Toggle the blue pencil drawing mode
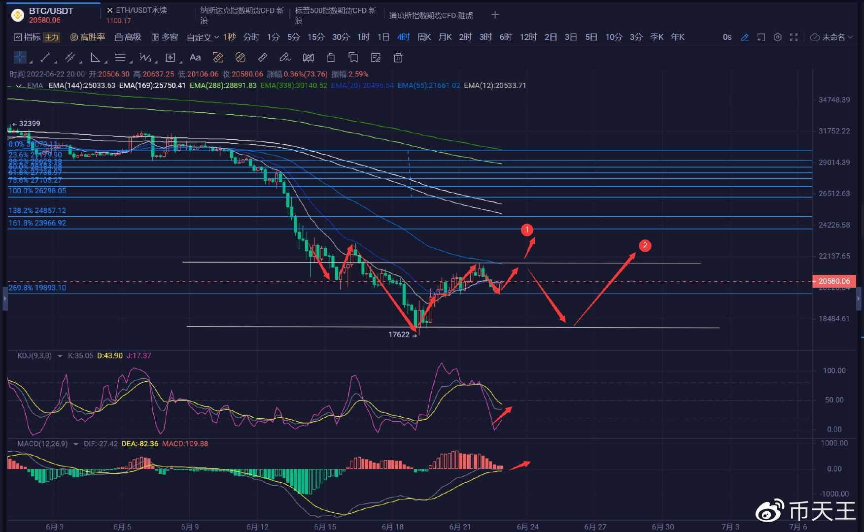Image resolution: width=864 pixels, height=532 pixels. (745, 37)
